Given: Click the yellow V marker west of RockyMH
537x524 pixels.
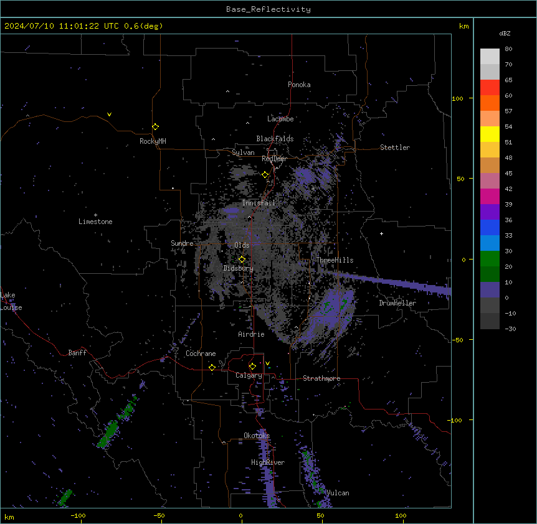Looking at the screenshot, I should click(109, 115).
